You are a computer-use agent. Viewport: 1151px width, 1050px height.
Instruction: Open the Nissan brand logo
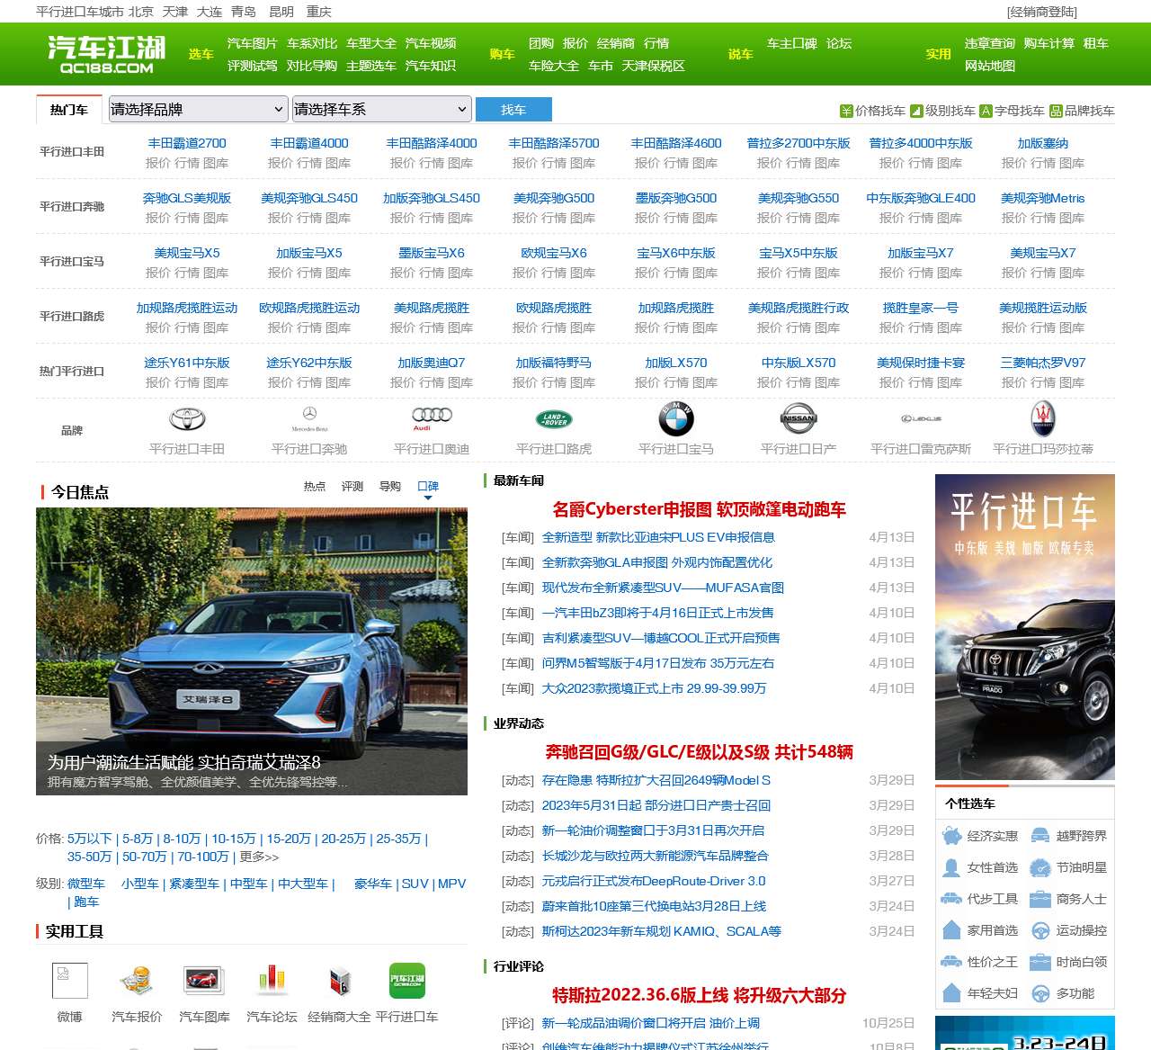click(x=799, y=418)
